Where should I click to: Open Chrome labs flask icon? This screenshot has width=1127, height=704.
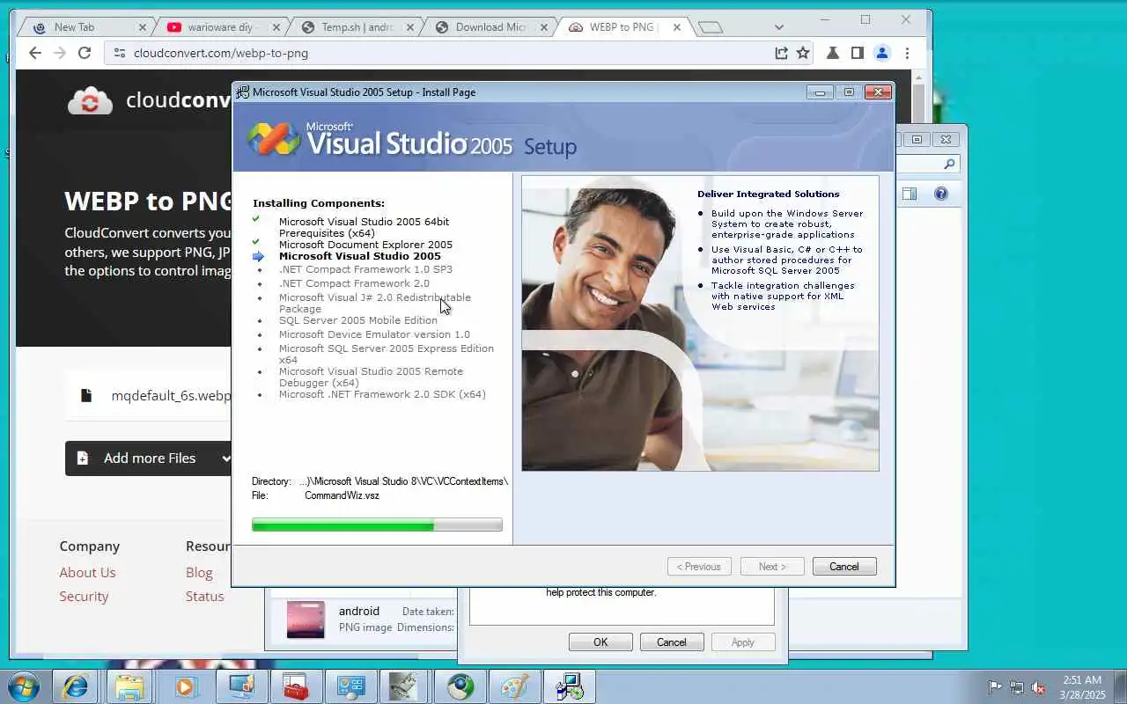(x=833, y=53)
